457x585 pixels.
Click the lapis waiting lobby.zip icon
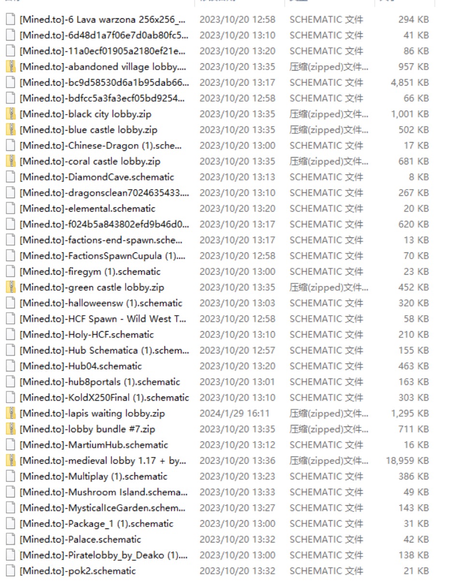coord(11,413)
